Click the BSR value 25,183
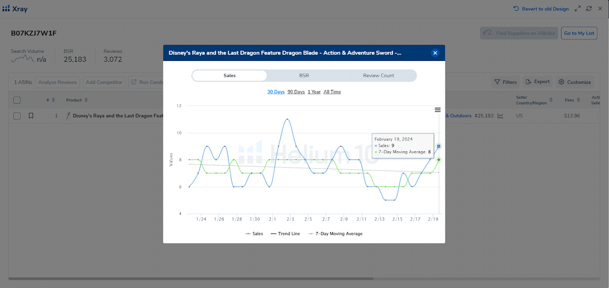 (75, 59)
